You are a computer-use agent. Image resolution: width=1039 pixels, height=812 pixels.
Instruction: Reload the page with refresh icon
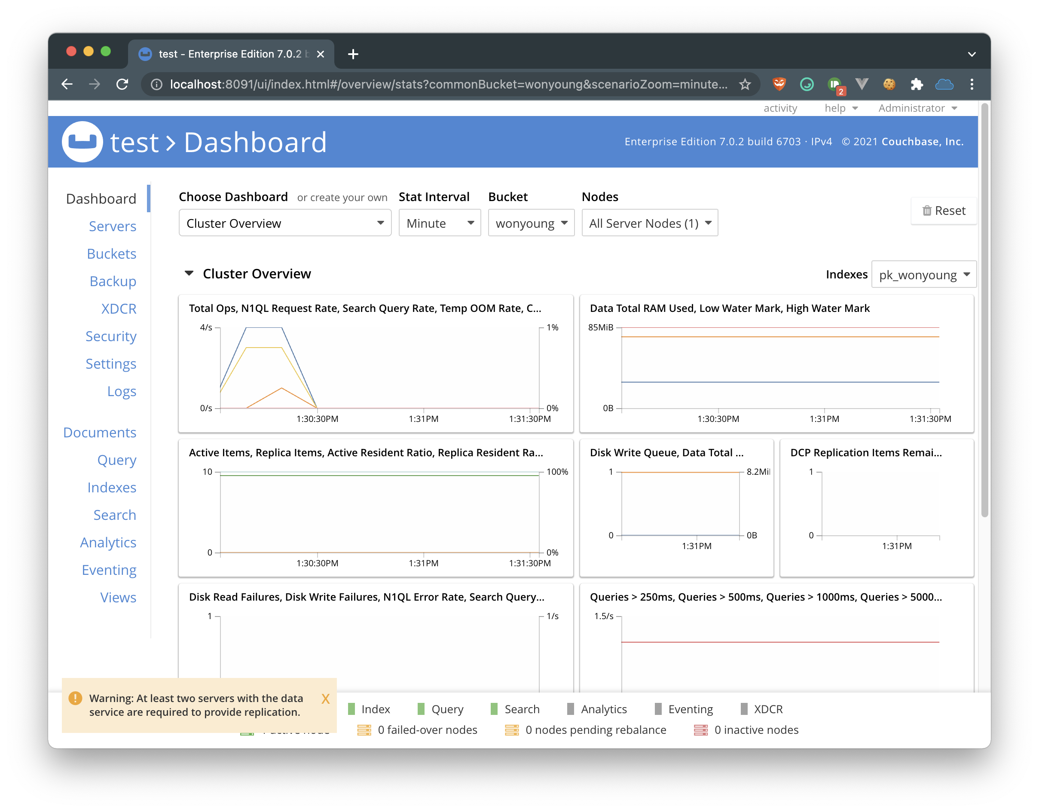tap(122, 85)
